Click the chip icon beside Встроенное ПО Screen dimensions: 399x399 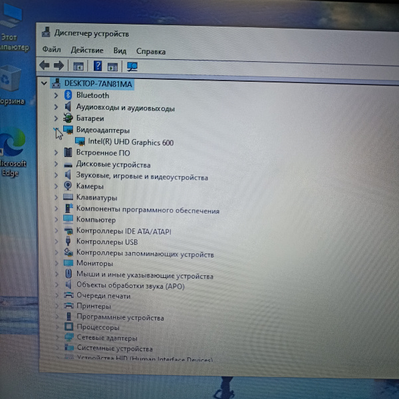click(x=68, y=152)
